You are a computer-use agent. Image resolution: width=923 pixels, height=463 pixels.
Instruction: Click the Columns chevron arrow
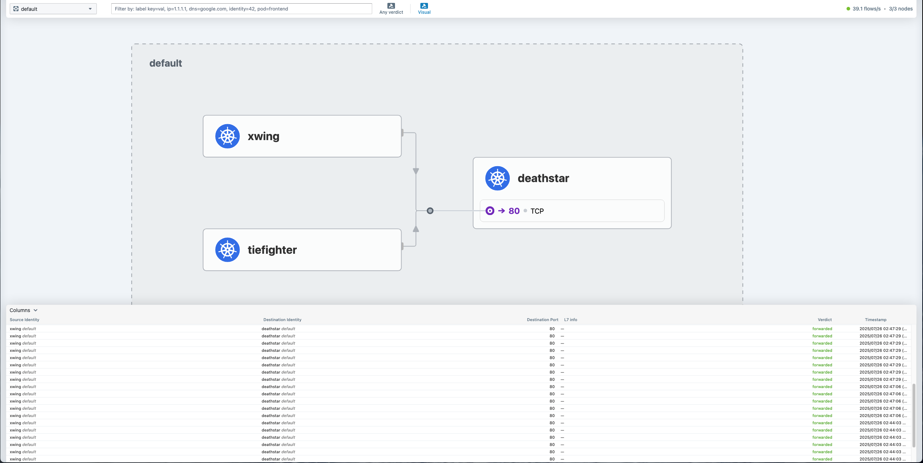pyautogui.click(x=36, y=310)
